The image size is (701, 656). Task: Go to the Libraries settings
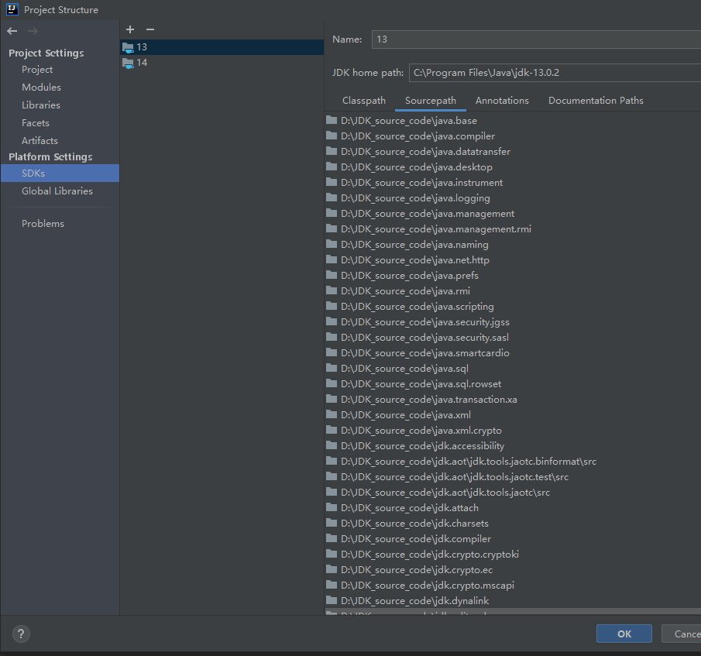[x=41, y=105]
